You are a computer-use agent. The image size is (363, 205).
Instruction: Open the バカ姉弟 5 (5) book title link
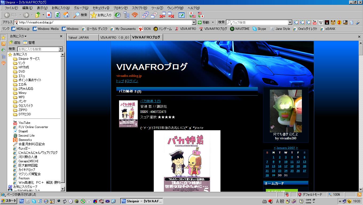(151, 101)
